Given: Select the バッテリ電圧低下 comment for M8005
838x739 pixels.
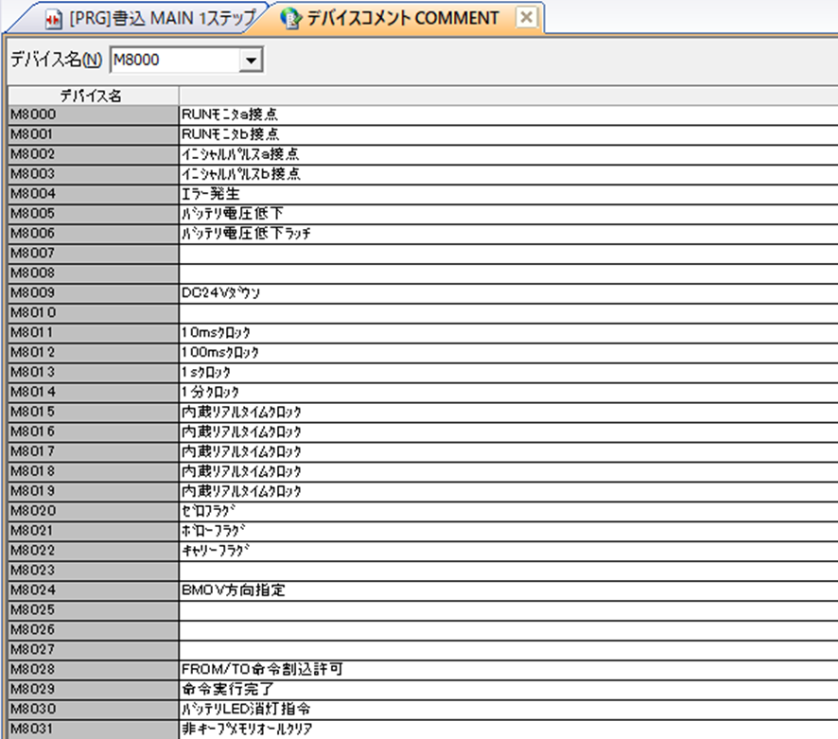Looking at the screenshot, I should coord(508,213).
